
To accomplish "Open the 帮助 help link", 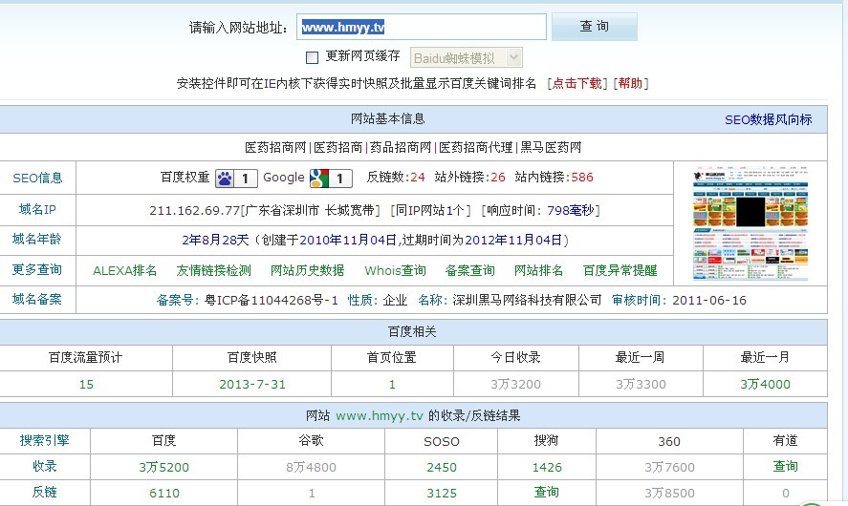I will (631, 84).
